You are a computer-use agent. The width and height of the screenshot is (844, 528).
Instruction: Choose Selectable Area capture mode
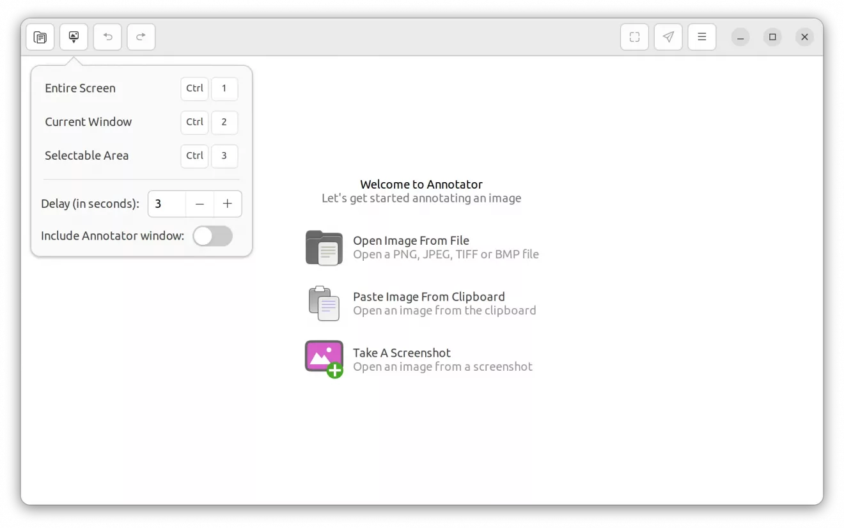[x=87, y=156]
